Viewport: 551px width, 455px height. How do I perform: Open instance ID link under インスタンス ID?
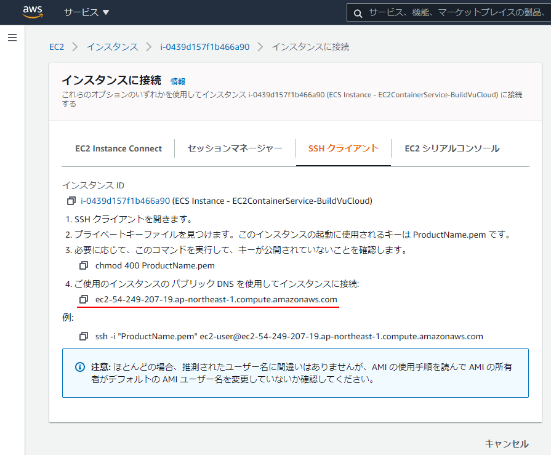[x=126, y=201]
